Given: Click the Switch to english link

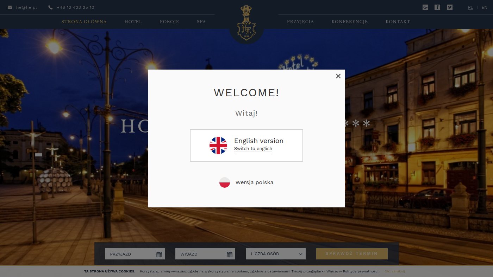Looking at the screenshot, I should click(253, 149).
